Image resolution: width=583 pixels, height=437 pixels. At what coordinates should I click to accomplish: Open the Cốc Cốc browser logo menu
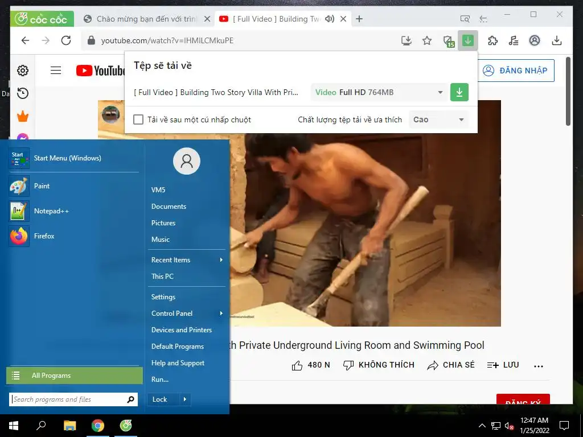tap(42, 19)
